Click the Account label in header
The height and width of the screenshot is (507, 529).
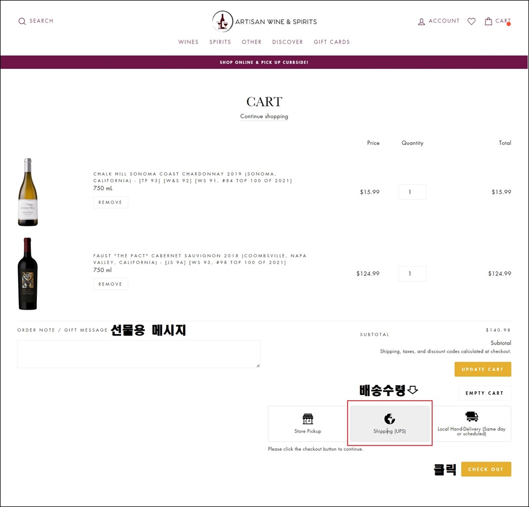click(444, 21)
